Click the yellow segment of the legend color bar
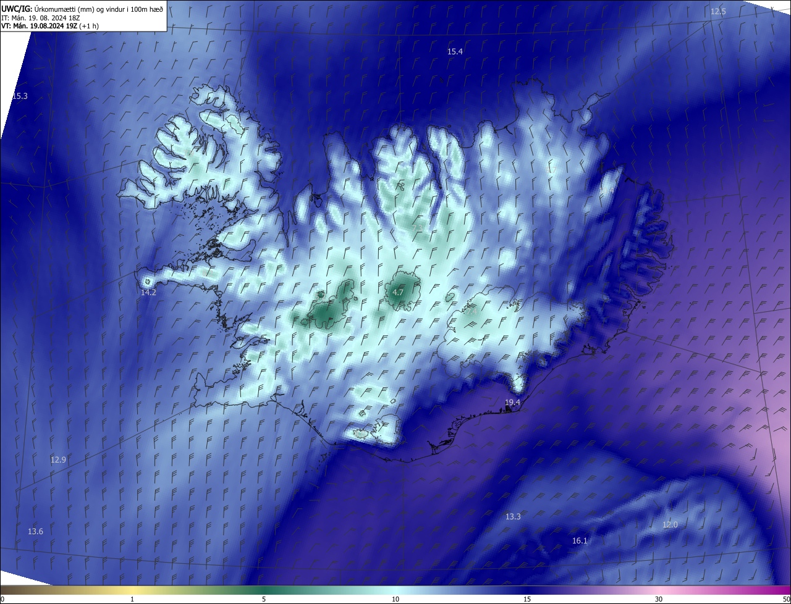 pos(133,590)
